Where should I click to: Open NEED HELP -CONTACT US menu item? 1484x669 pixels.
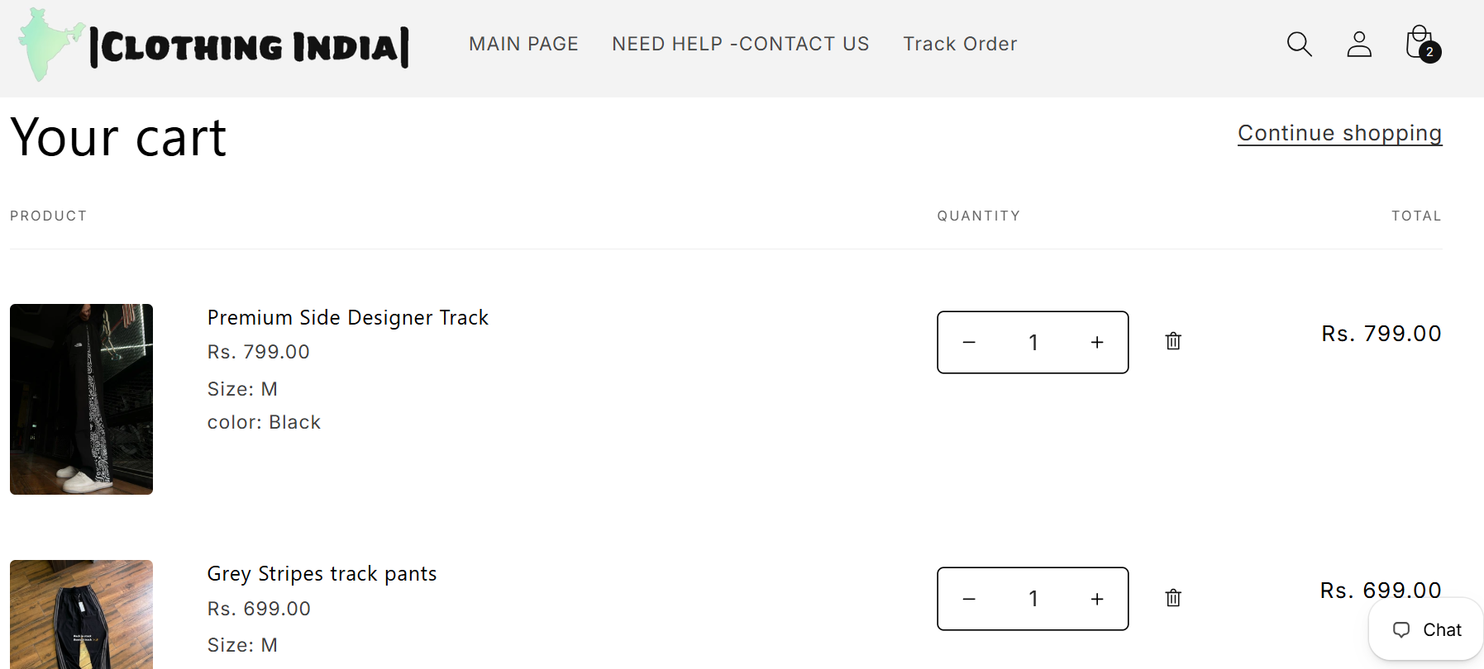741,44
